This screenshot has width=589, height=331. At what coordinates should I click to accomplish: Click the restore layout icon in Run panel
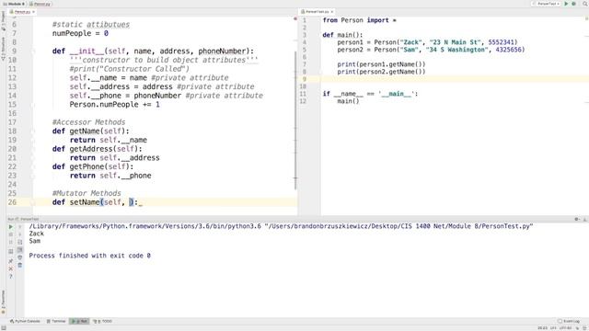10,251
